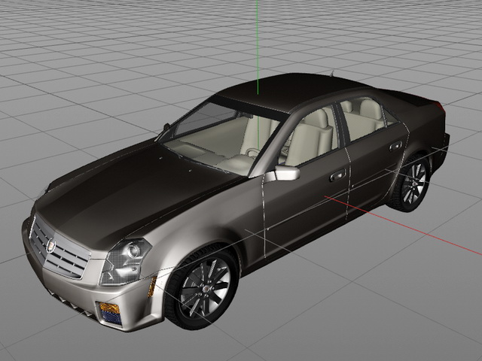Select the front side window
482x361 pixels.
click(x=309, y=135)
